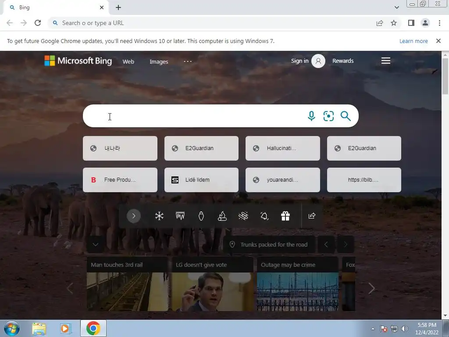Open the Lidé lidem tile
This screenshot has height=337, width=449.
coord(201,179)
